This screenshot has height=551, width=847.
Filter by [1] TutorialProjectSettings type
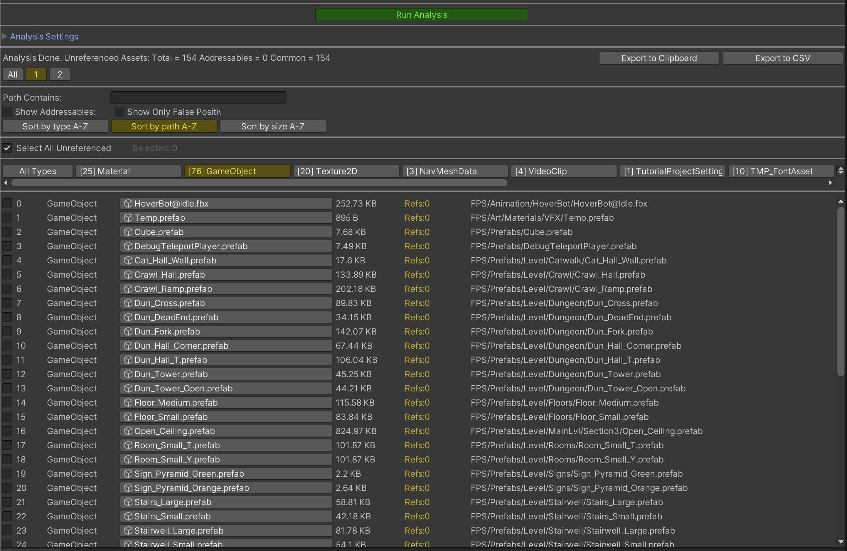point(672,171)
